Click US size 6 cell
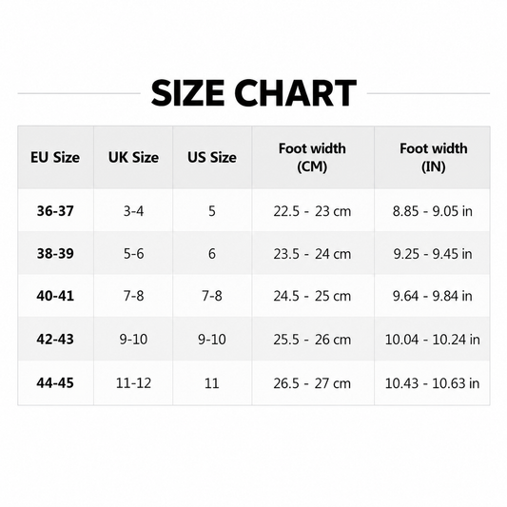The image size is (507, 507). 212,253
